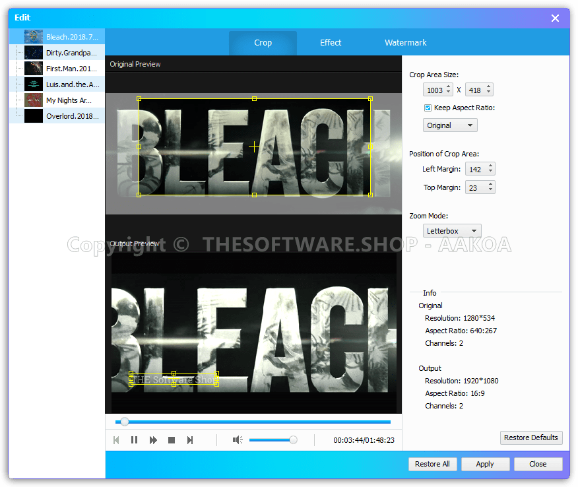Viewport: 578px width, 487px height.
Task: Click the Left Margin input field
Action: 475,170
